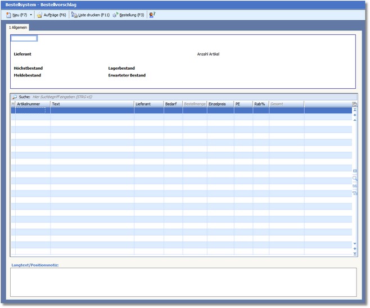Viewport: 370px width, 308px height.
Task: Switch to the 1 Allgemein tab
Action: coord(17,27)
